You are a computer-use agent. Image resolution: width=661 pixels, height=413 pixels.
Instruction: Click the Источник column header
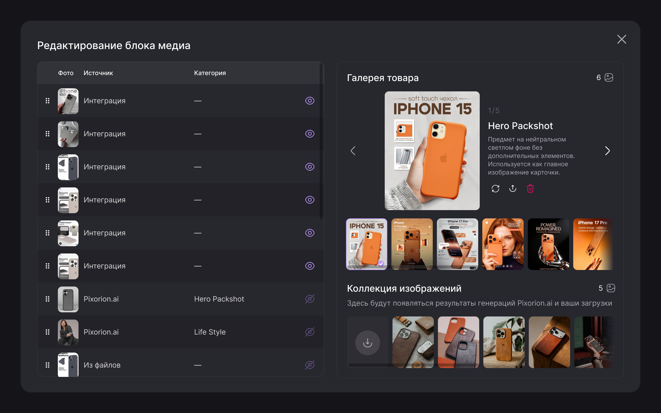click(x=98, y=73)
